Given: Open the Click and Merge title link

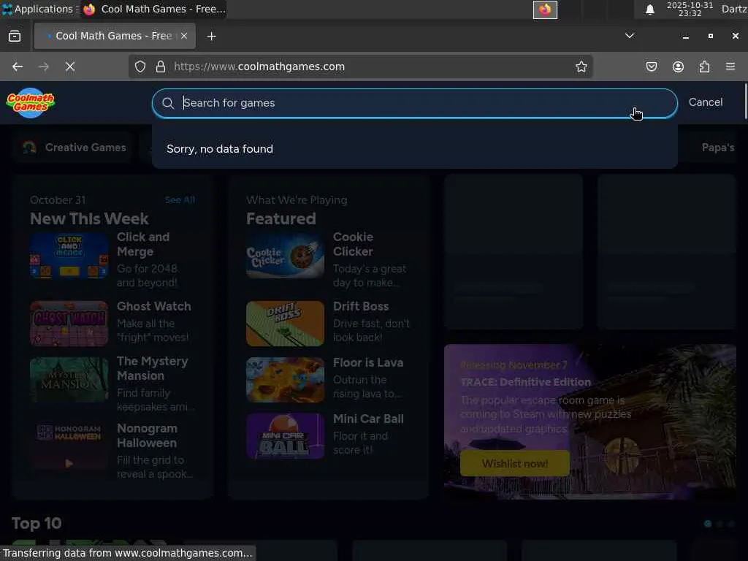Looking at the screenshot, I should 143,244.
